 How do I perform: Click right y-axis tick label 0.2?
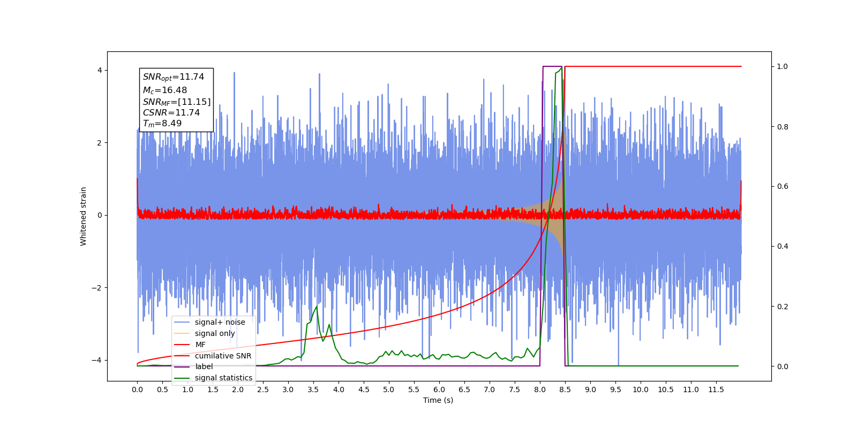click(783, 307)
